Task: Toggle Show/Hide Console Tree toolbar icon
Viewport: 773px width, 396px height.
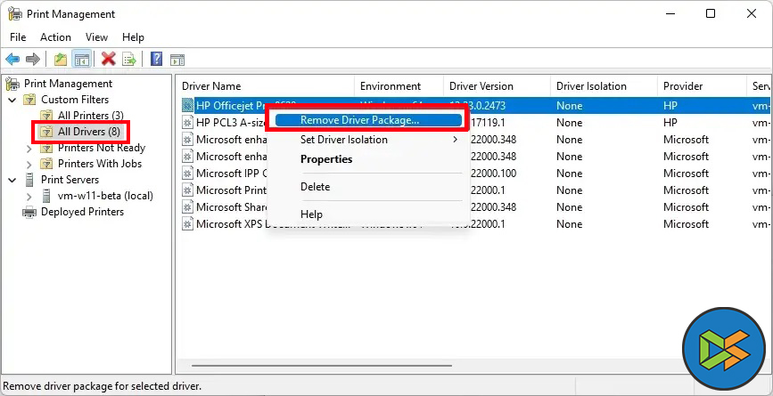Action: coord(81,60)
